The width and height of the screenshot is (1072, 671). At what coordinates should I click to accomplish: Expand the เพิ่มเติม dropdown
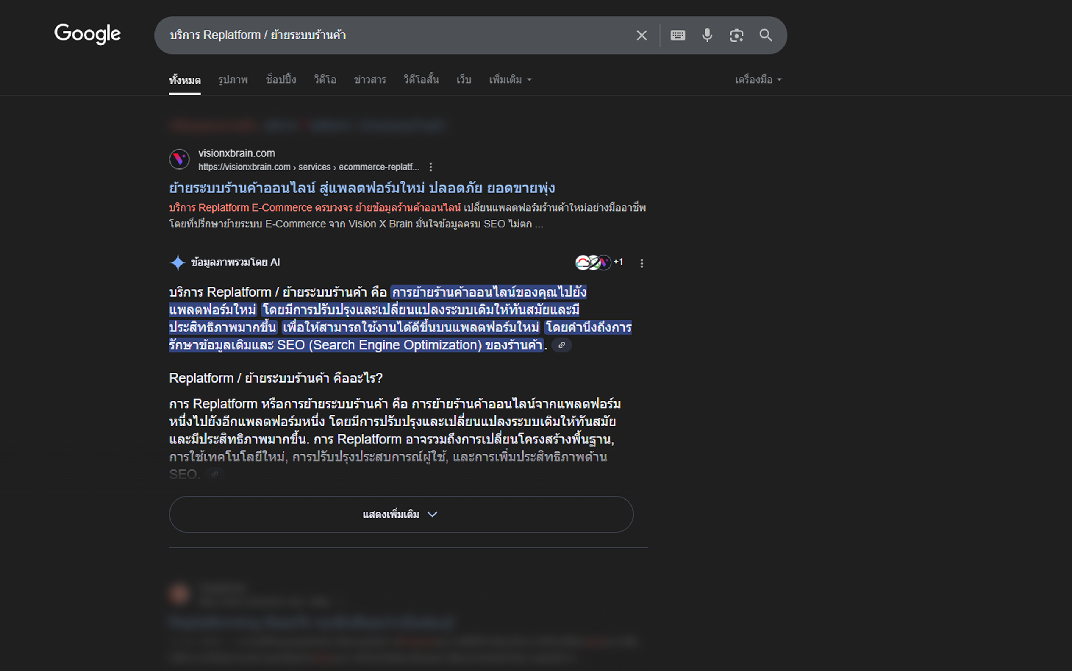tap(510, 80)
